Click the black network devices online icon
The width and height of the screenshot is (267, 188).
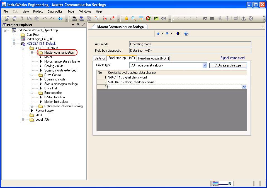74,18
